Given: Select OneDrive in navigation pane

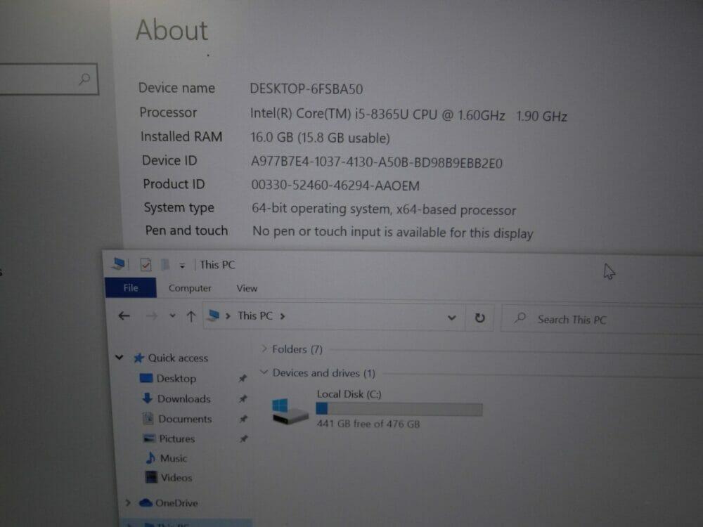Looking at the screenshot, I should pyautogui.click(x=176, y=503).
